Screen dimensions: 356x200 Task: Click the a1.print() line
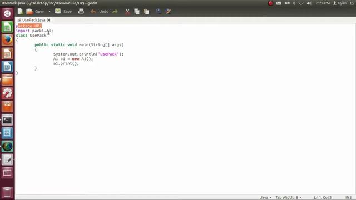pyautogui.click(x=66, y=64)
